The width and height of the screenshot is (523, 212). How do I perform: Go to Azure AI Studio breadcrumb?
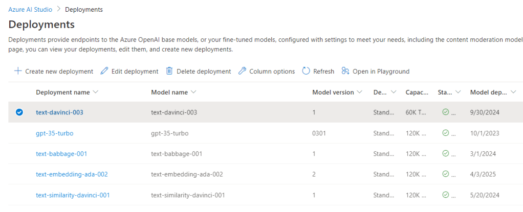[x=30, y=9]
